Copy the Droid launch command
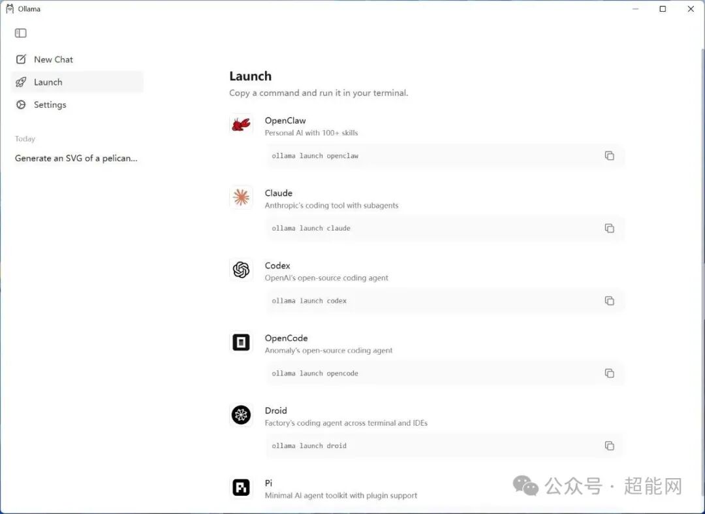The width and height of the screenshot is (705, 514). [610, 445]
